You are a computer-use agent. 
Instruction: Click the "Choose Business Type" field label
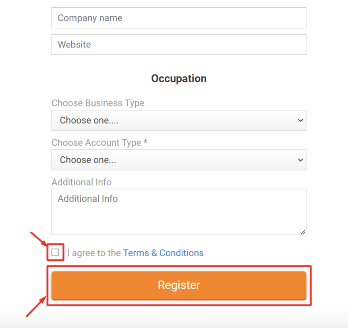(98, 103)
